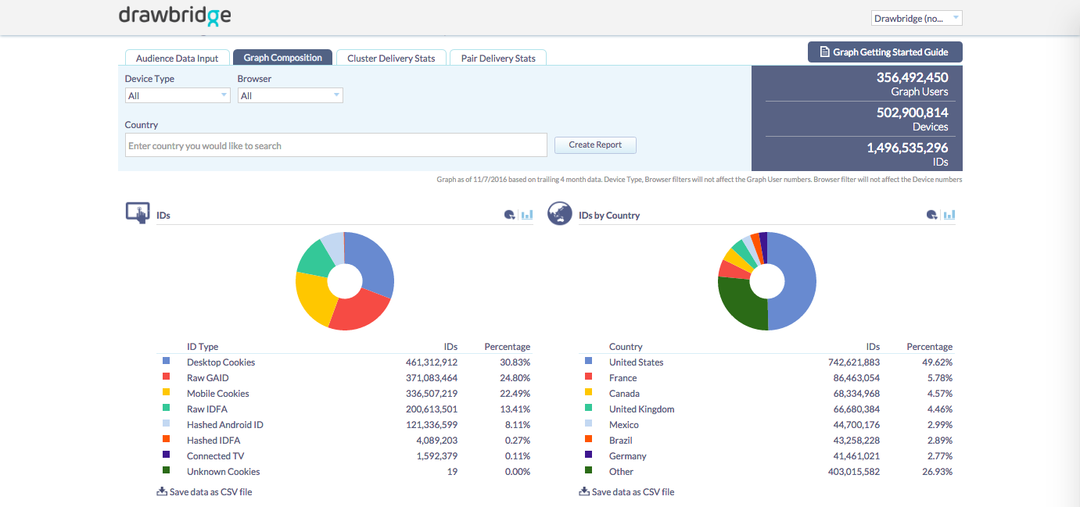
Task: Click the globe icon beside IDs by Country
Action: coord(560,213)
